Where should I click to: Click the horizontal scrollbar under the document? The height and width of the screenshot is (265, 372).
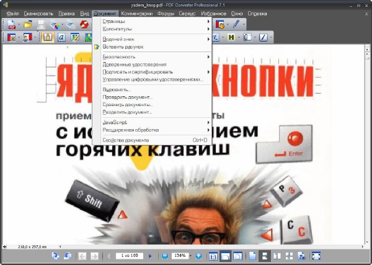click(x=186, y=246)
